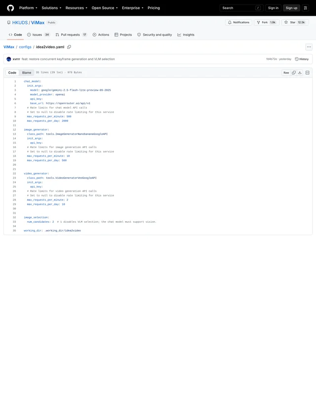Click the video_generator key text
The image size is (316, 395).
[x=36, y=174]
